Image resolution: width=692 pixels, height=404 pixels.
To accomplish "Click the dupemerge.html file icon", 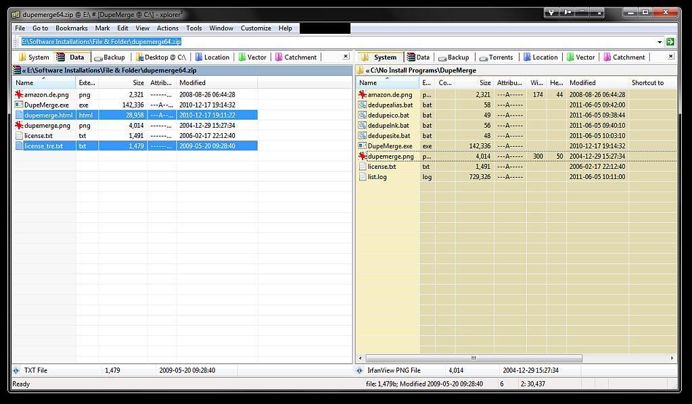I will [x=19, y=115].
